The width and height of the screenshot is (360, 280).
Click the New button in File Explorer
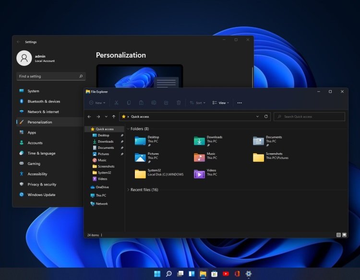[x=97, y=103]
